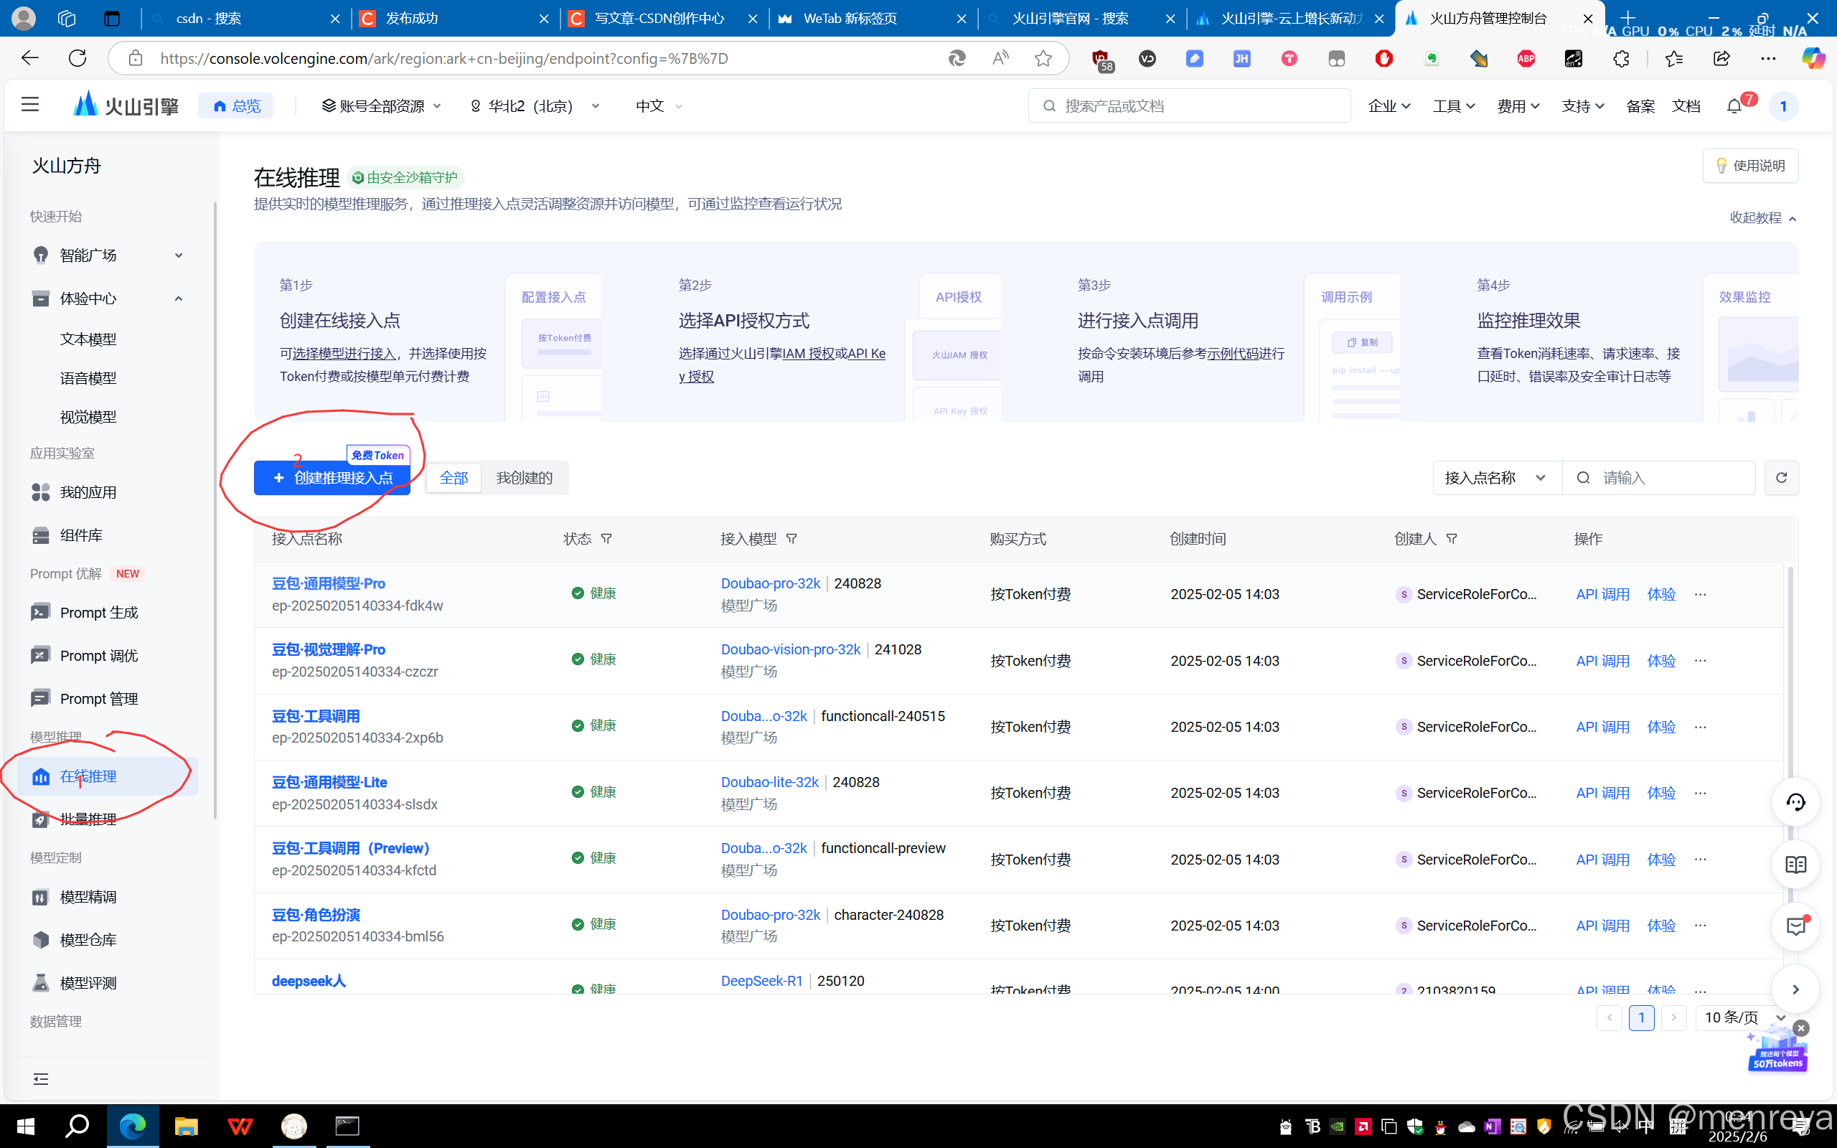Open the 接入点名称 search-type dropdown
Viewport: 1837px width, 1148px height.
1495,479
